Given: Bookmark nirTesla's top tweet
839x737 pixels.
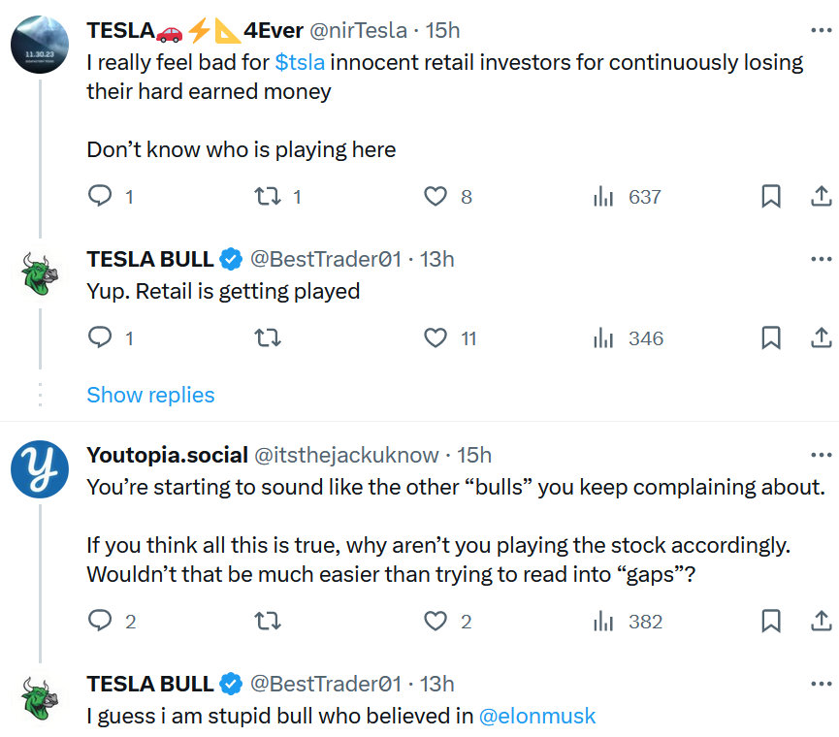Looking at the screenshot, I should pos(771,196).
